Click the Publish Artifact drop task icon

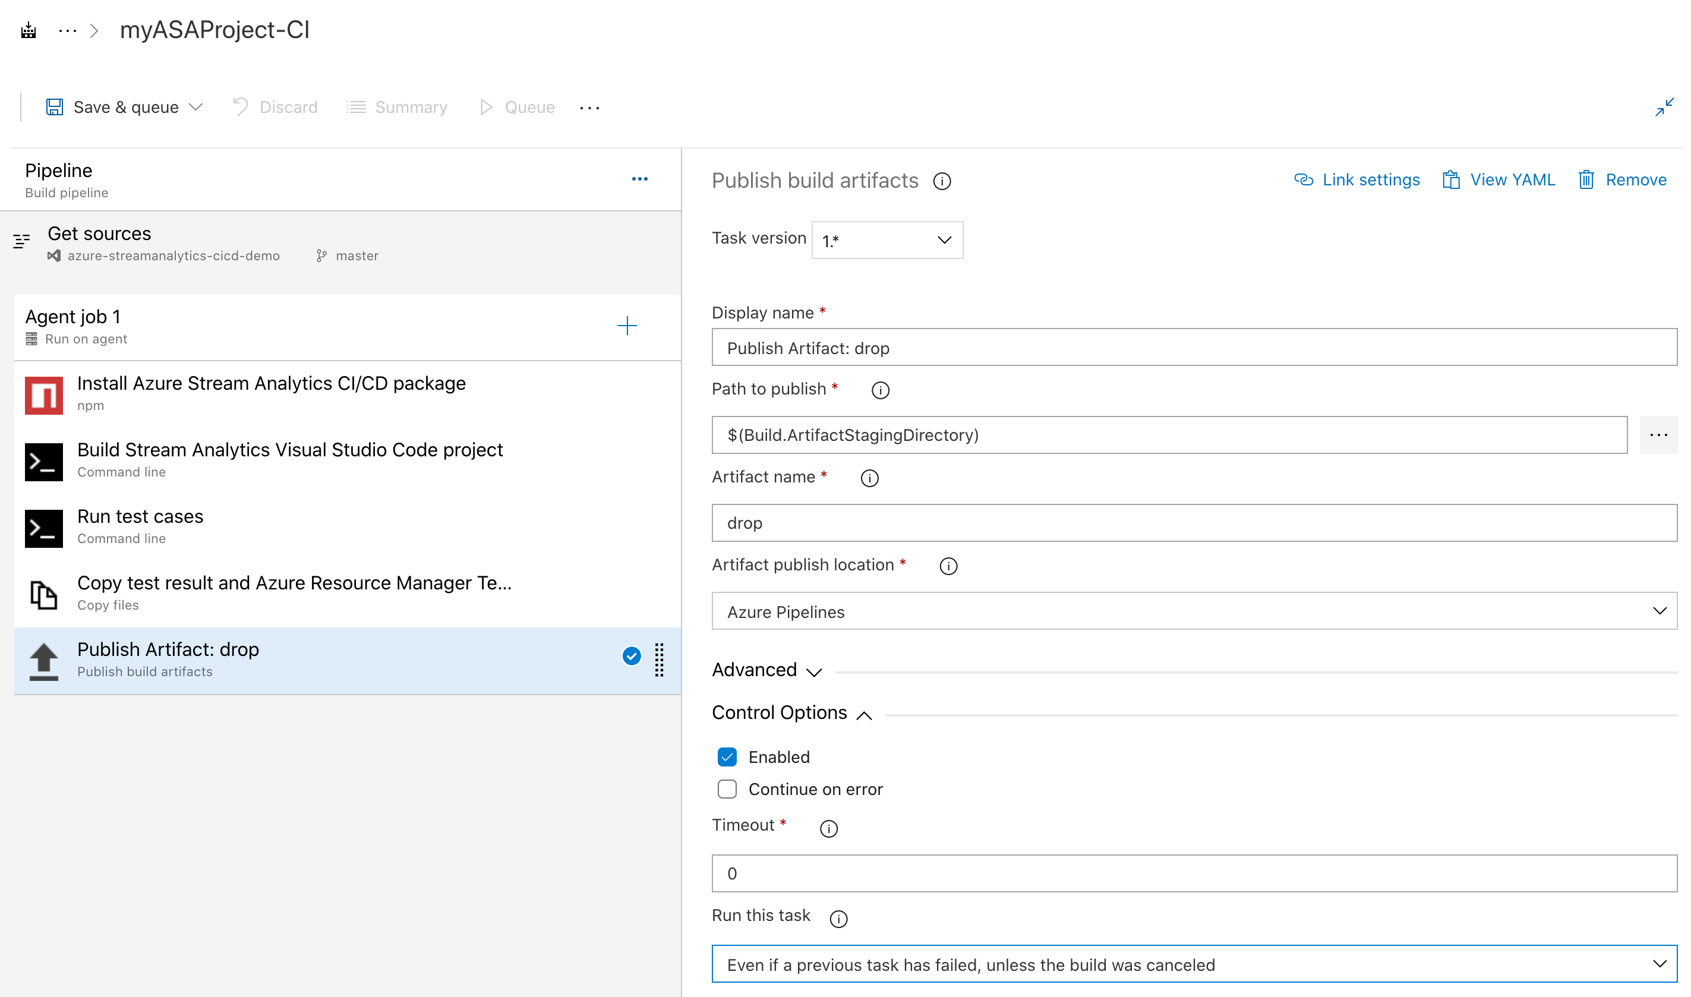click(x=42, y=660)
